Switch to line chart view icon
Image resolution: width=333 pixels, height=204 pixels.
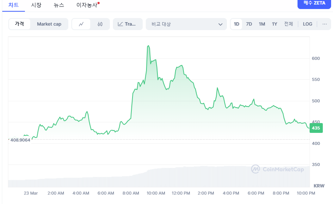coord(81,24)
